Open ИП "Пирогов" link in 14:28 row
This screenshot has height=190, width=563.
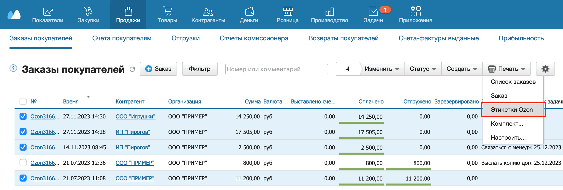pos(133,132)
